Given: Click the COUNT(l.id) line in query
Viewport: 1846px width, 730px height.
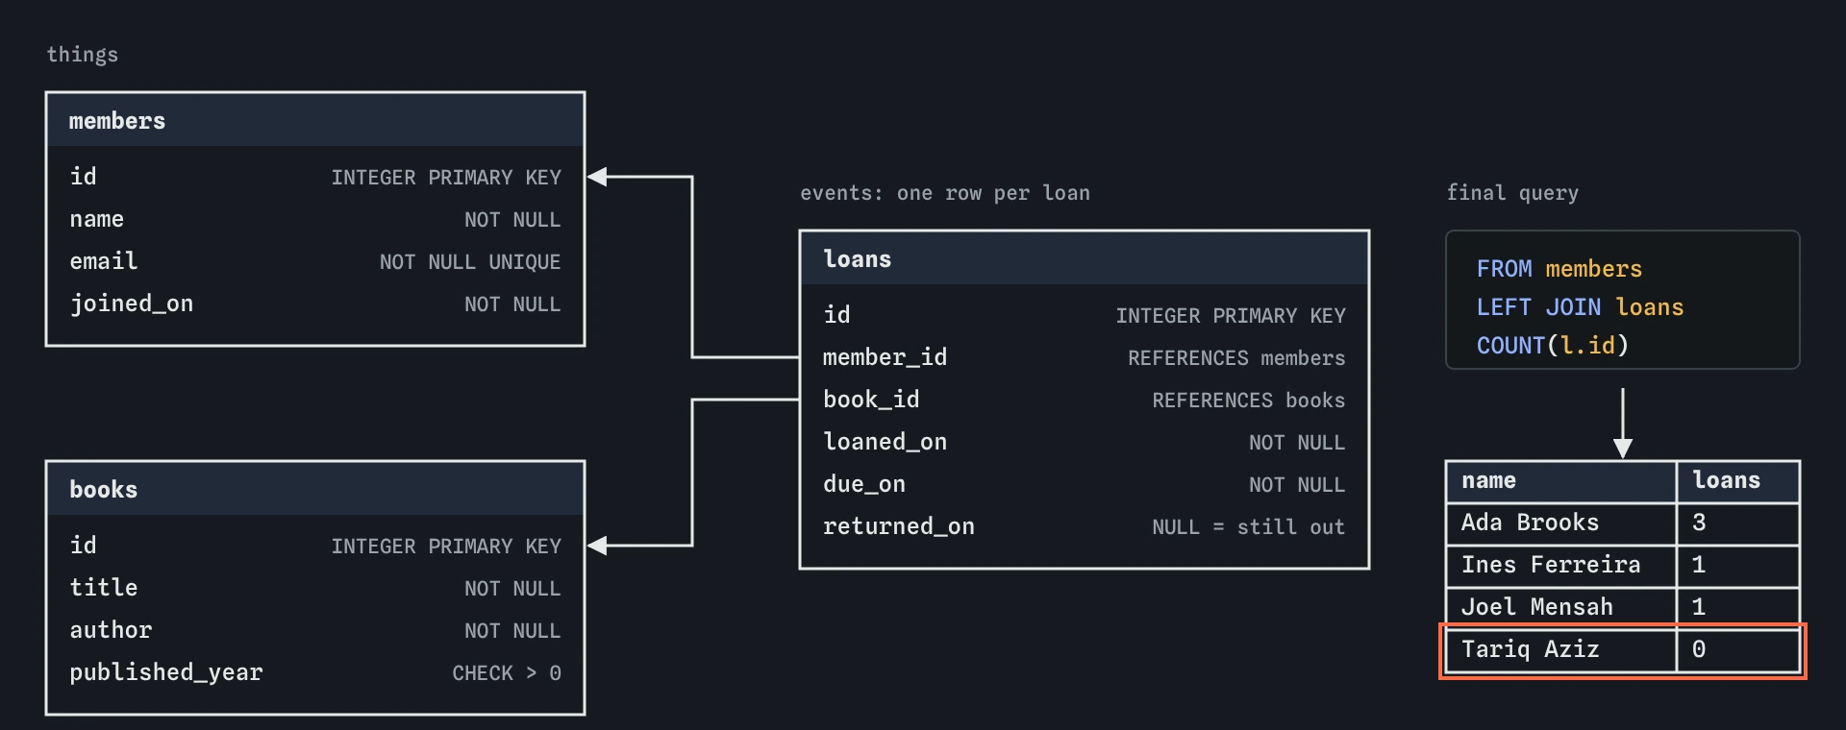Looking at the screenshot, I should (x=1553, y=346).
